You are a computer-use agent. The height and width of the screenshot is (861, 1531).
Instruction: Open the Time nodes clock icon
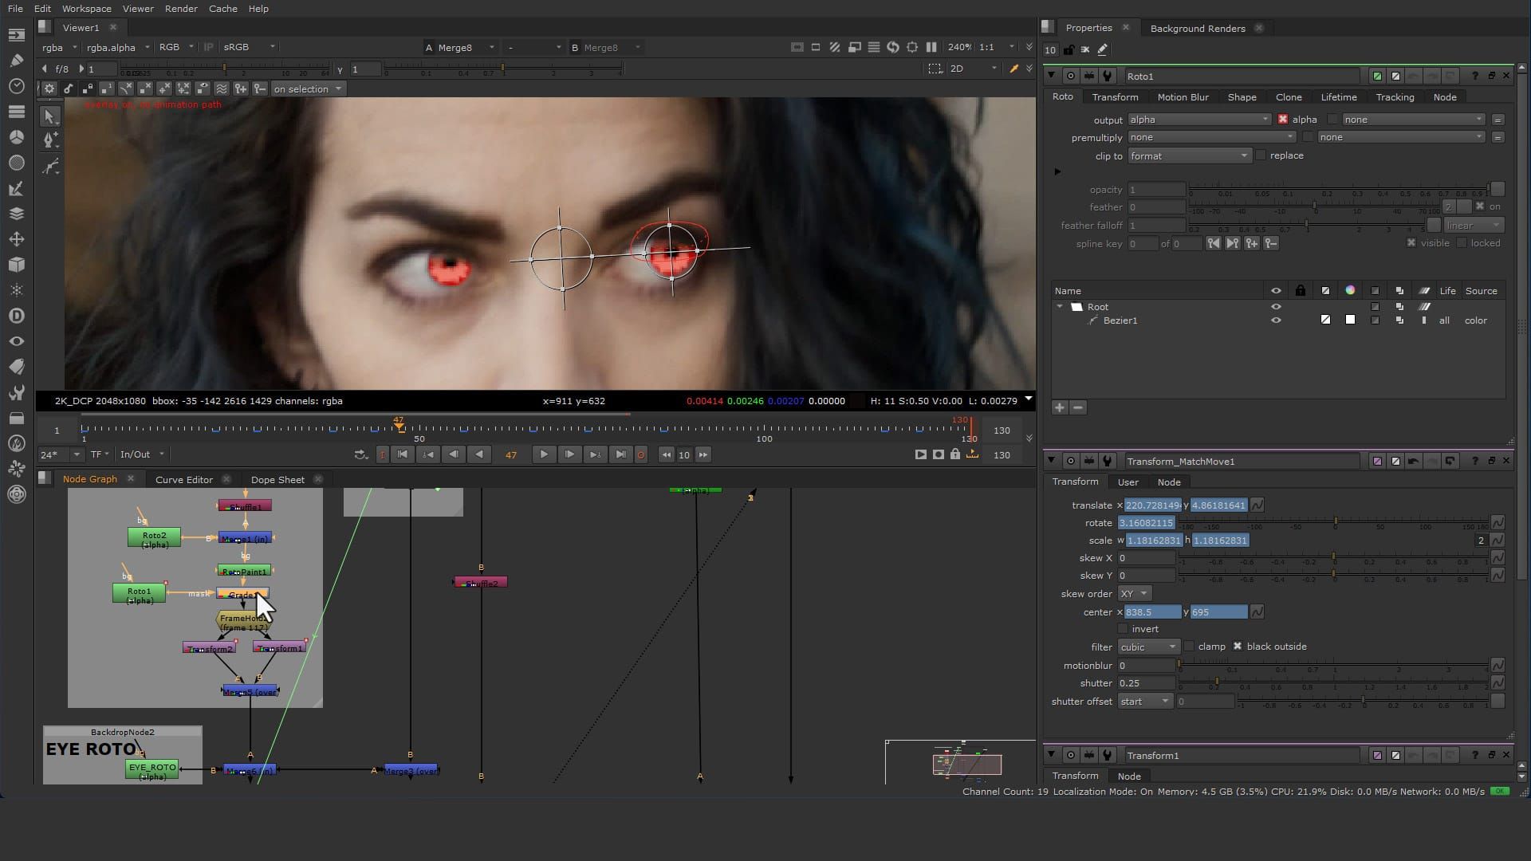pos(16,86)
